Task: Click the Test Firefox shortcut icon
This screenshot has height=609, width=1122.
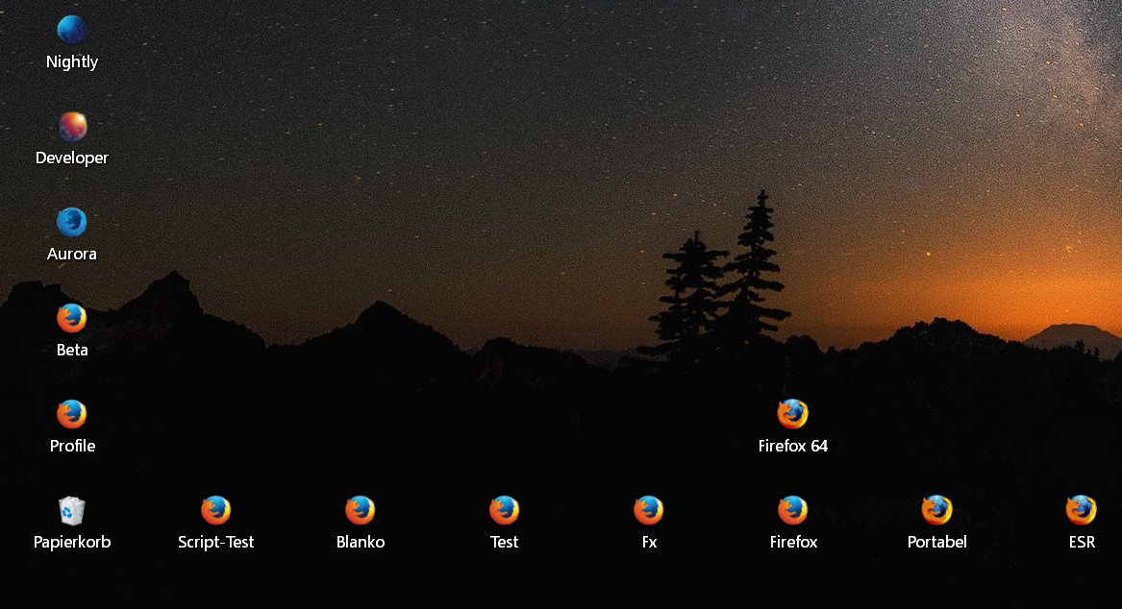Action: (x=504, y=510)
